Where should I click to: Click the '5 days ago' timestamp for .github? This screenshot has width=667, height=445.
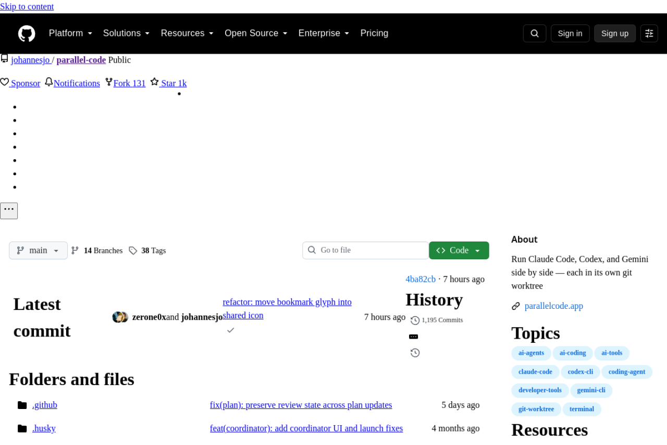point(461,405)
